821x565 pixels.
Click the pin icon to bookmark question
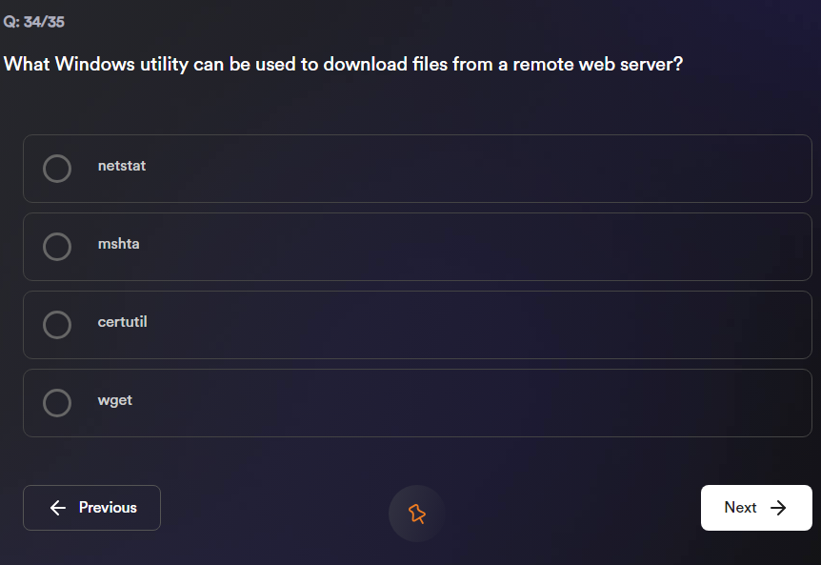[417, 514]
